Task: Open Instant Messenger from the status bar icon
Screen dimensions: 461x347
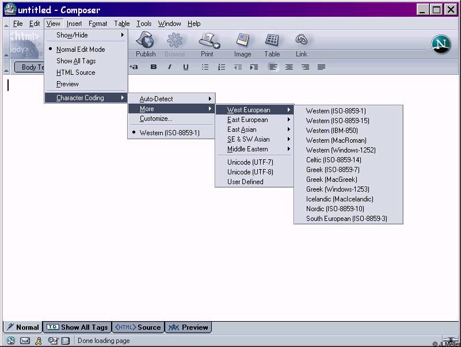Action: point(39,341)
